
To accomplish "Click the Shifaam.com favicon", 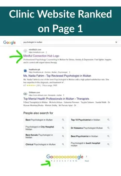I will pyautogui.click(x=25, y=94).
